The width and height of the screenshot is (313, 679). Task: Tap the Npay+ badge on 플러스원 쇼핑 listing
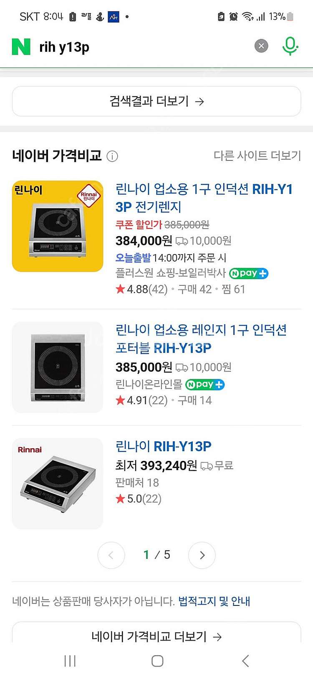pyautogui.click(x=249, y=274)
